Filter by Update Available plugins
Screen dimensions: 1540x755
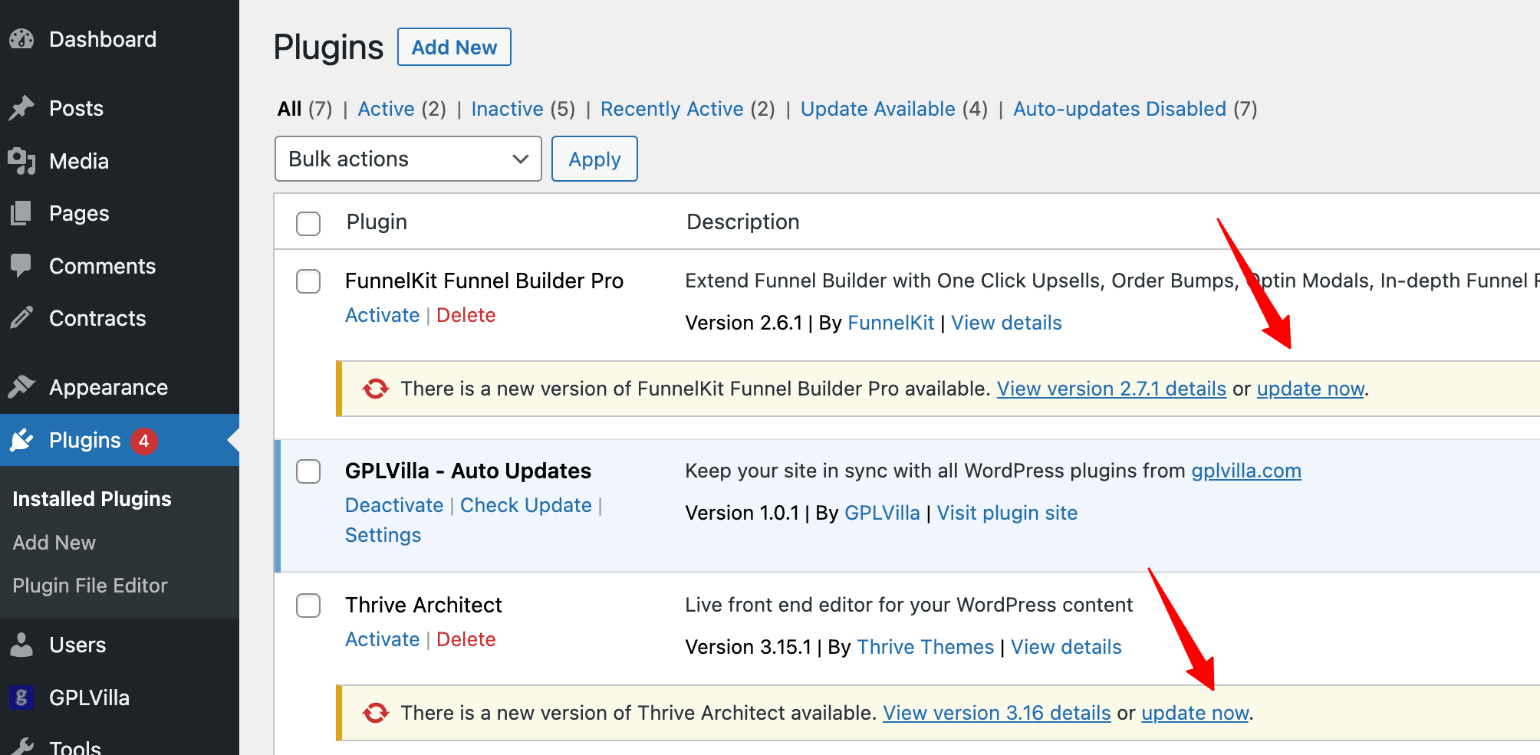(x=877, y=109)
